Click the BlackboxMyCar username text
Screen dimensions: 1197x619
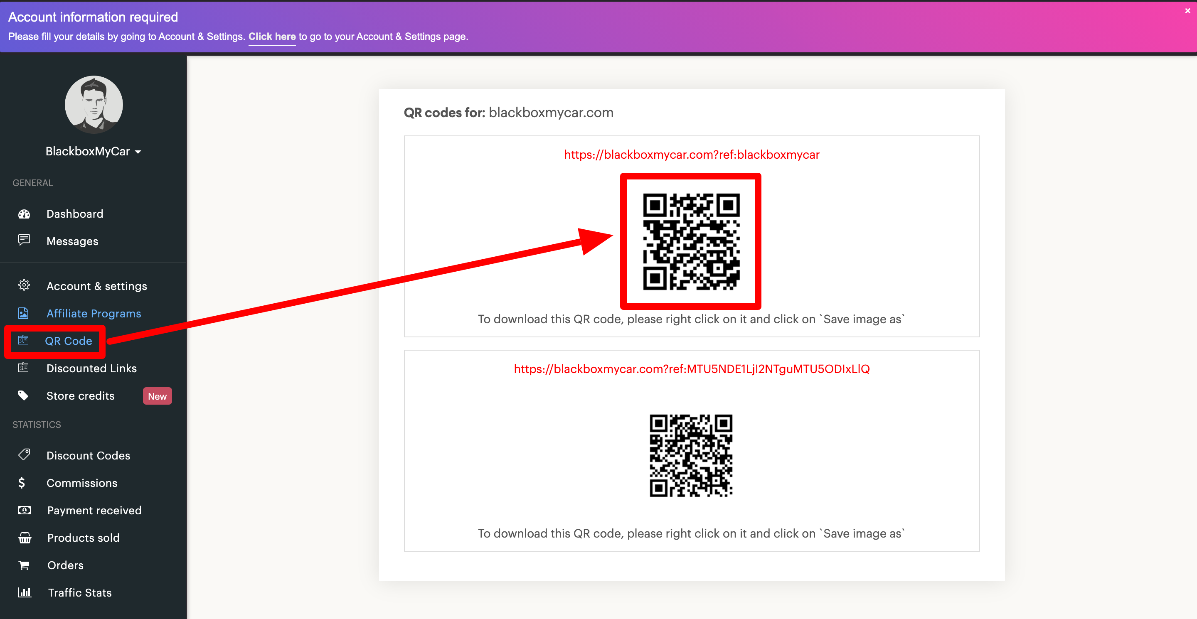87,151
